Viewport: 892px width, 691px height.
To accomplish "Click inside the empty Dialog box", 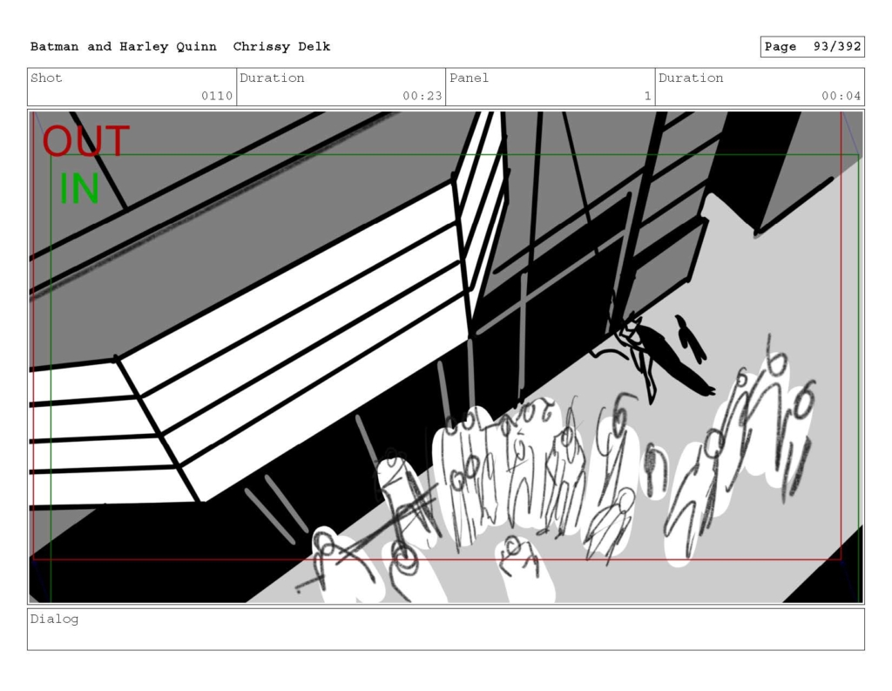I will pyautogui.click(x=446, y=629).
